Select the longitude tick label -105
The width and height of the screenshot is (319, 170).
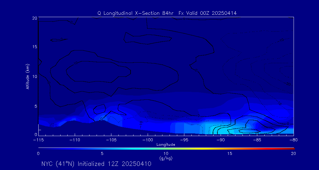111,140
